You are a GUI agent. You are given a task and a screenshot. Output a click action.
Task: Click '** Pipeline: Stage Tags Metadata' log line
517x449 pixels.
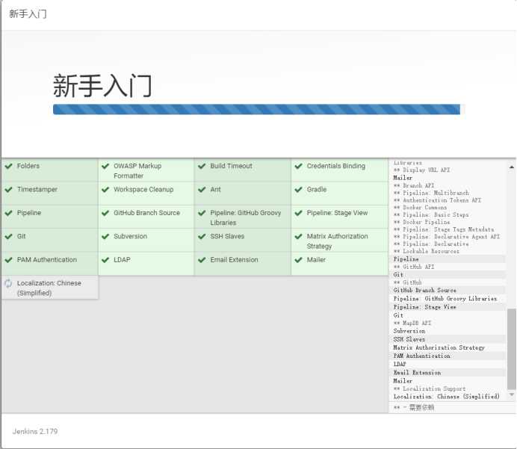(x=444, y=229)
